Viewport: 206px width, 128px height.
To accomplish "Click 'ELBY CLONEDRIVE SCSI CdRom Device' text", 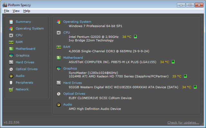I will click(x=100, y=98).
